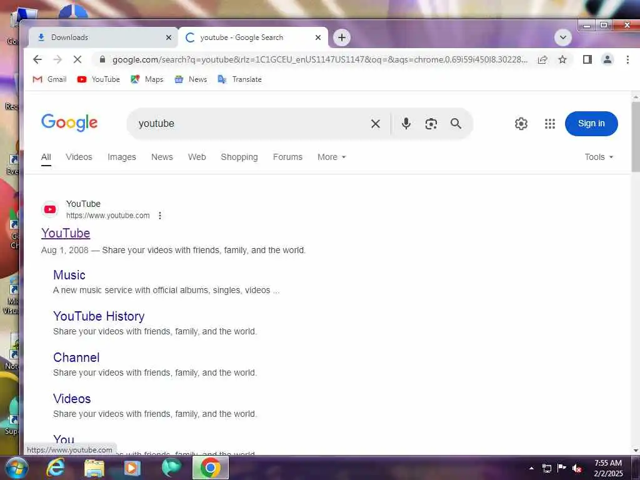Close the youtube Google Search tab
Image resolution: width=640 pixels, height=480 pixels.
(x=318, y=37)
